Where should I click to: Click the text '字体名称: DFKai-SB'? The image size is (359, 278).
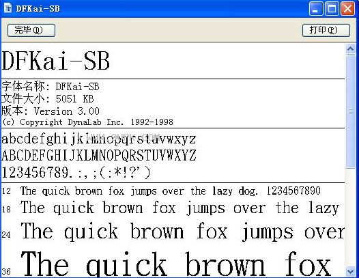pyautogui.click(x=51, y=86)
